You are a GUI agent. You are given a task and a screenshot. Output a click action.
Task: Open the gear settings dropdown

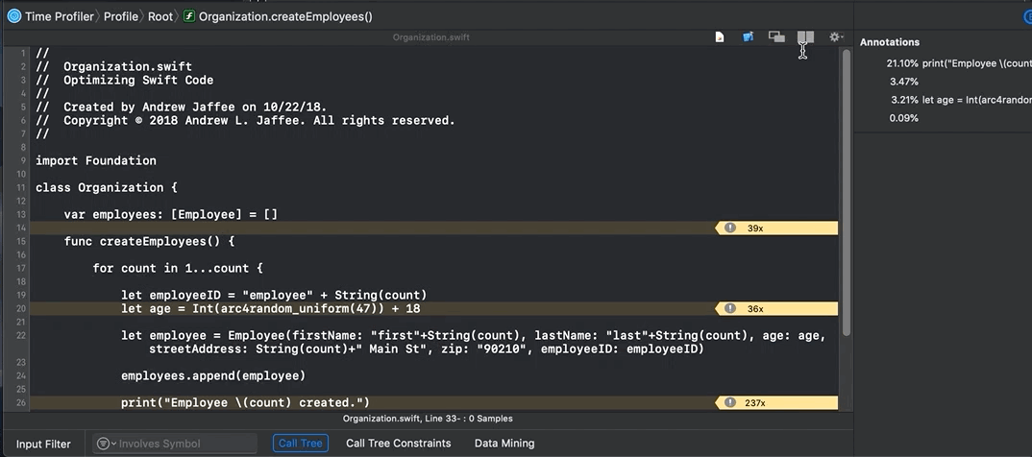coord(836,37)
